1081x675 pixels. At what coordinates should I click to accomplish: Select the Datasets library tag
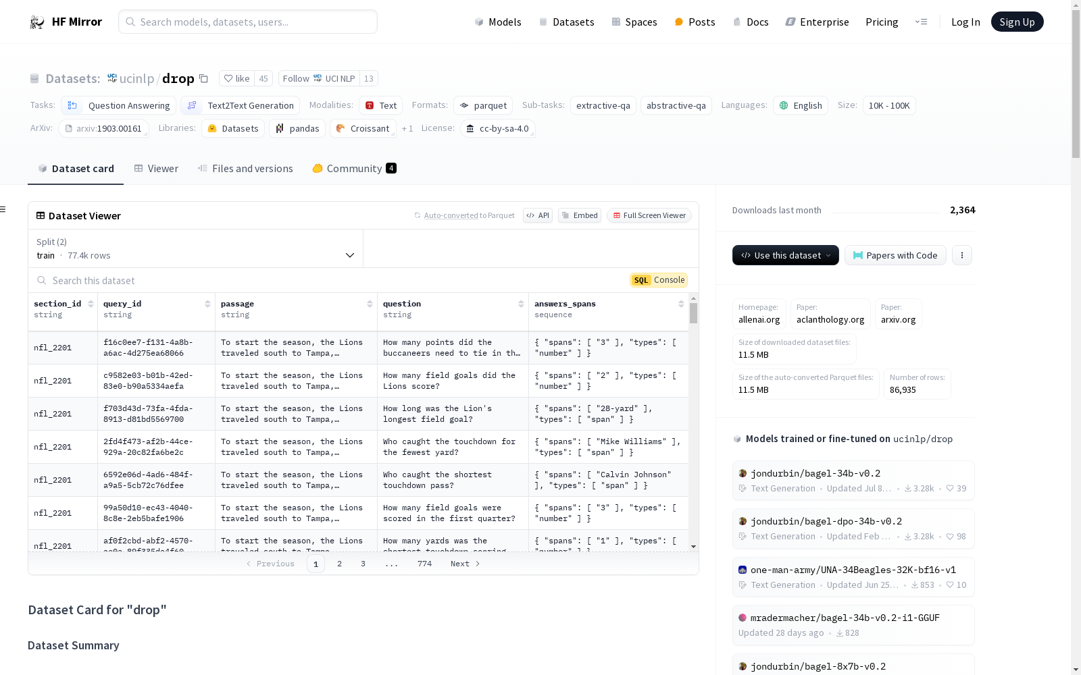[x=233, y=128]
